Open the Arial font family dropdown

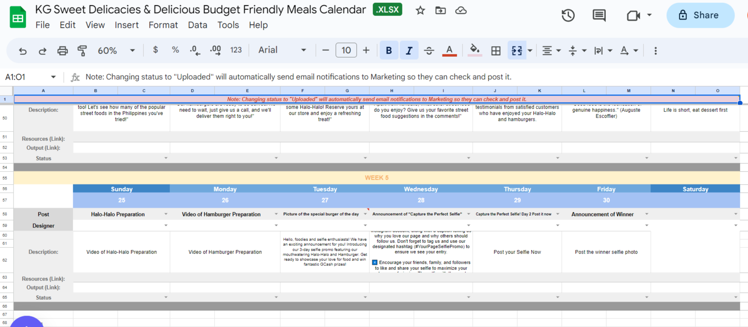pos(282,50)
